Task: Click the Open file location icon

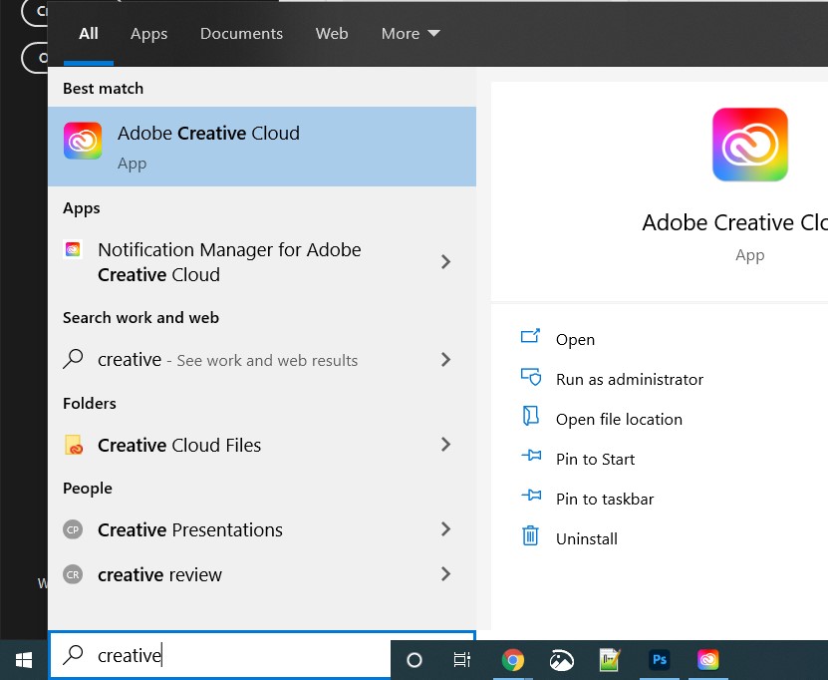Action: pos(530,416)
